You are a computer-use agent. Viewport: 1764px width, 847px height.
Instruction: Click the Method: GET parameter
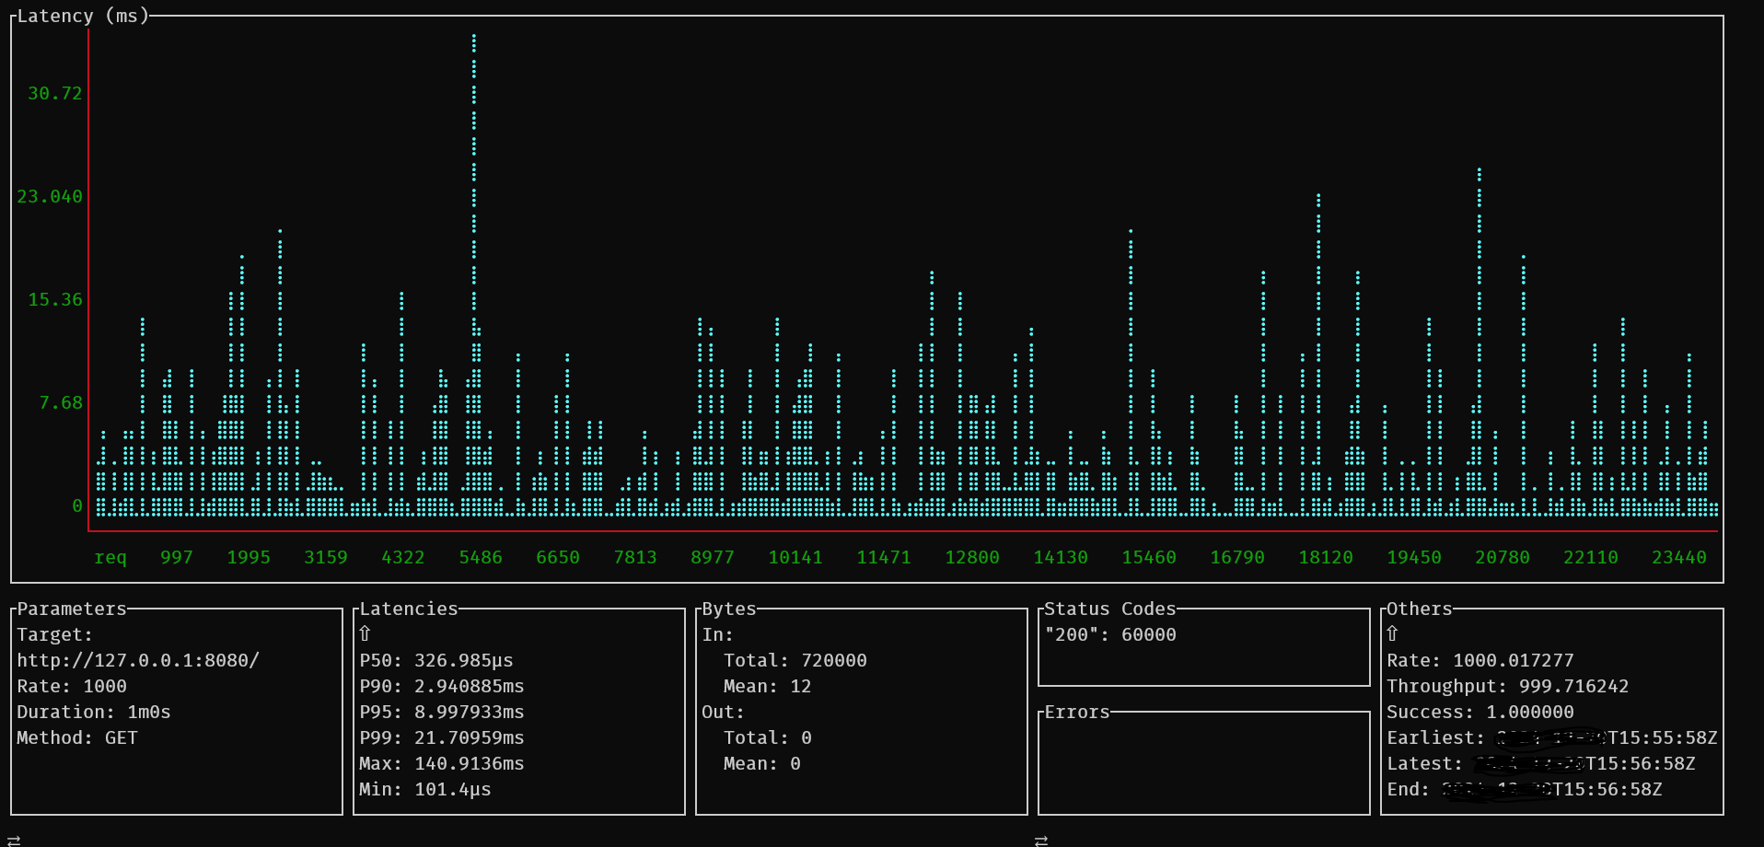(77, 737)
